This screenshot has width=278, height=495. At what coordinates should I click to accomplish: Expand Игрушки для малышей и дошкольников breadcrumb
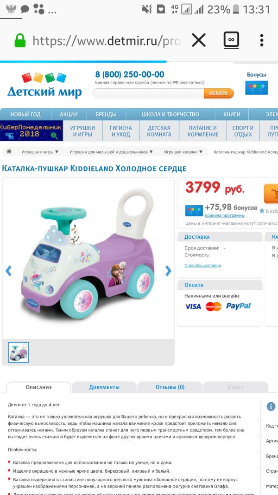click(111, 152)
